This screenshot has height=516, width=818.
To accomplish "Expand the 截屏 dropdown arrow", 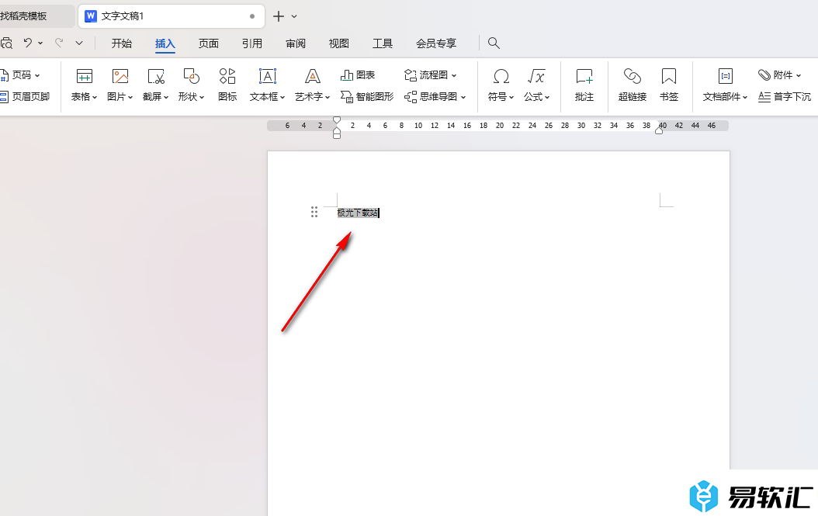I will point(166,97).
